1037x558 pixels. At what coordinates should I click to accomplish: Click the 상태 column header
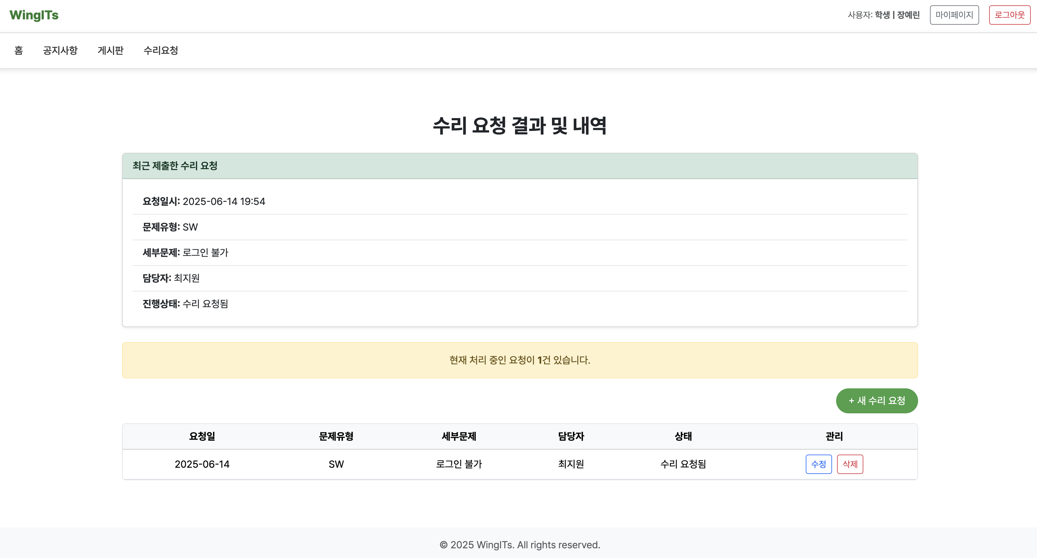683,436
